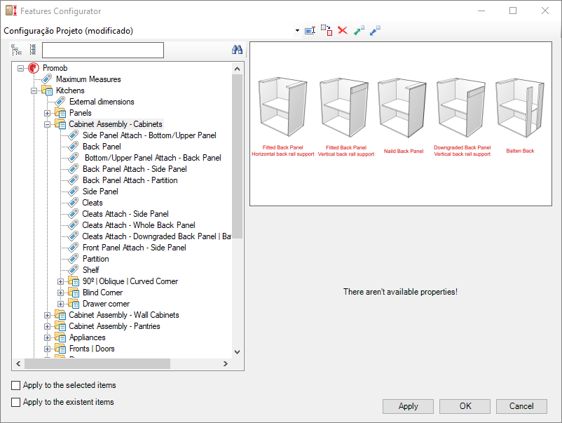Click the tree scroll up arrow
The height and width of the screenshot is (423, 562).
(237, 69)
